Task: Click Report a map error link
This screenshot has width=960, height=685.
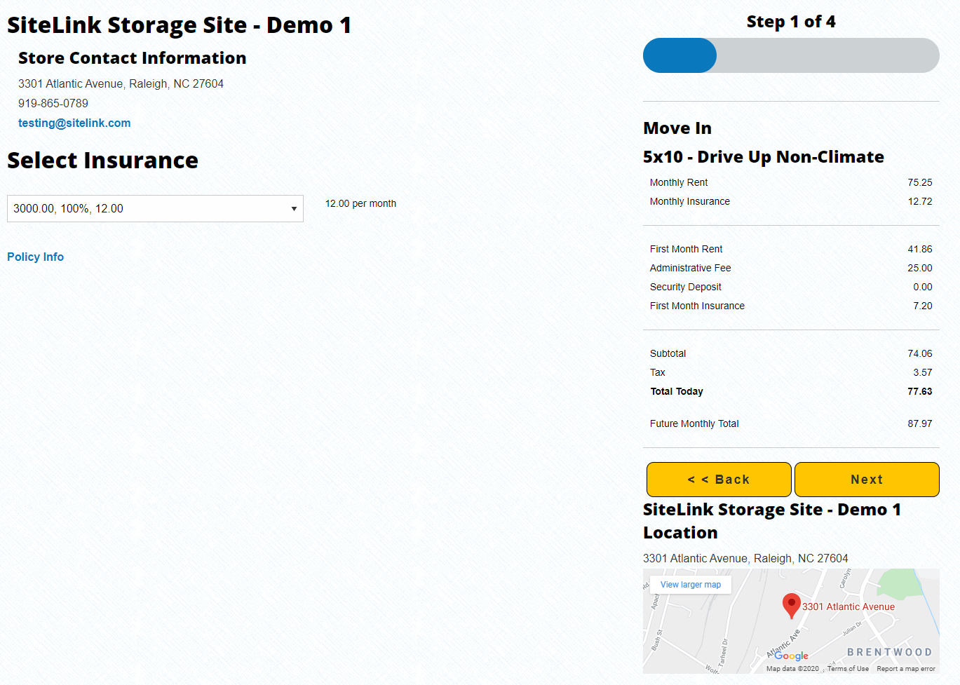Action: pos(906,669)
